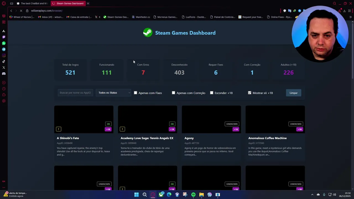Open X (Twitter) from the sidebar
This screenshot has height=199, width=354.
pos(4,67)
